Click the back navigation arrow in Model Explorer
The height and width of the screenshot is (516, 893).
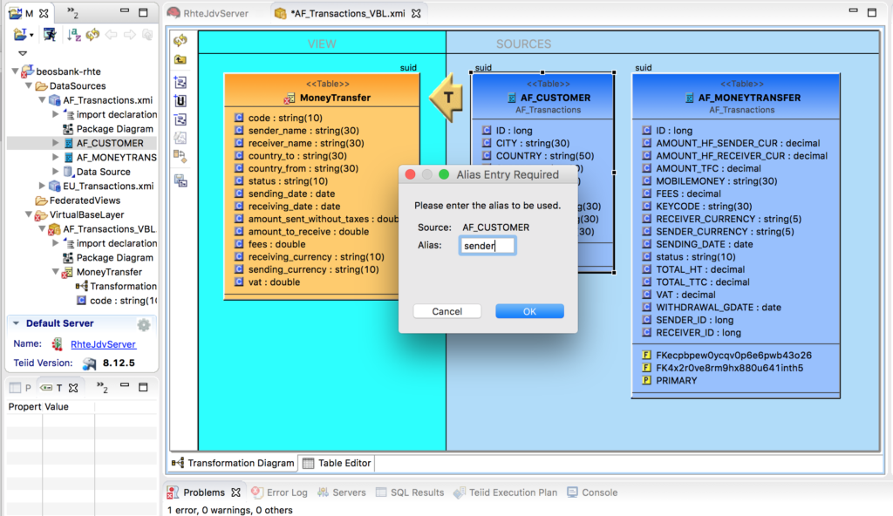point(112,35)
